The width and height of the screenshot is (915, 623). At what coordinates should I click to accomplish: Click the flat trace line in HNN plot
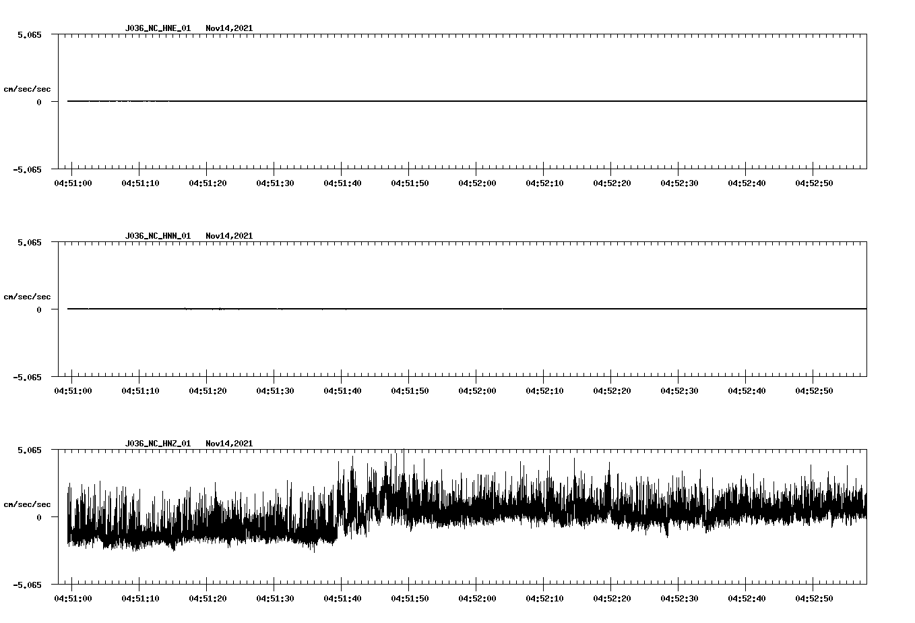coord(467,309)
